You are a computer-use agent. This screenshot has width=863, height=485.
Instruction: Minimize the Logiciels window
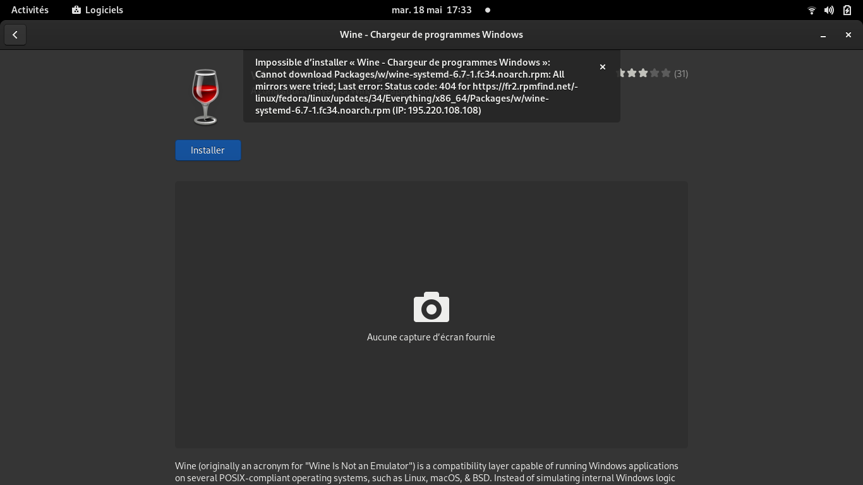pyautogui.click(x=823, y=35)
